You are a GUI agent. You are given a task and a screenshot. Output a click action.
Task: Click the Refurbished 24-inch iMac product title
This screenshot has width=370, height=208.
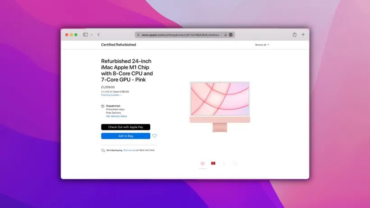pyautogui.click(x=127, y=70)
